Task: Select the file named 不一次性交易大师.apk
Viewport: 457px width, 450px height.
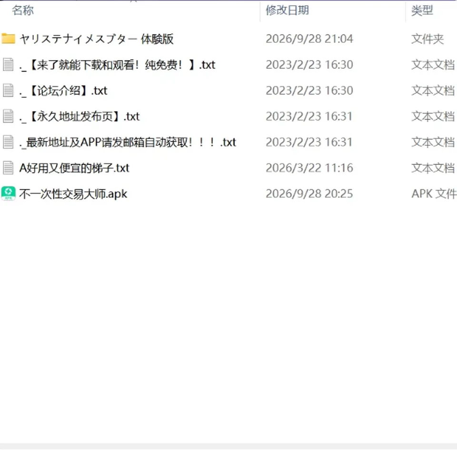Action: tap(73, 194)
